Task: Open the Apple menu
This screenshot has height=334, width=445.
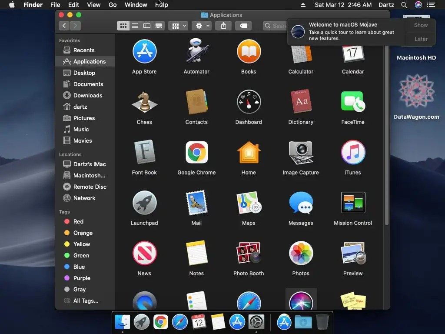Action: click(x=12, y=5)
